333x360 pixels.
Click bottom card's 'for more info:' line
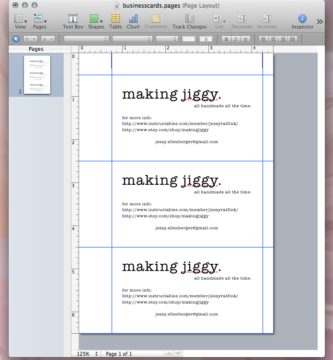(x=137, y=290)
